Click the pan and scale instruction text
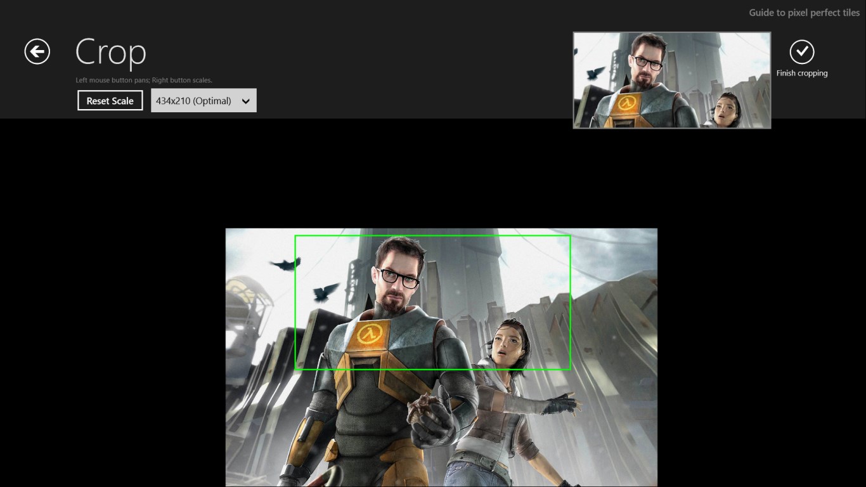Viewport: 866px width, 487px height. 143,80
